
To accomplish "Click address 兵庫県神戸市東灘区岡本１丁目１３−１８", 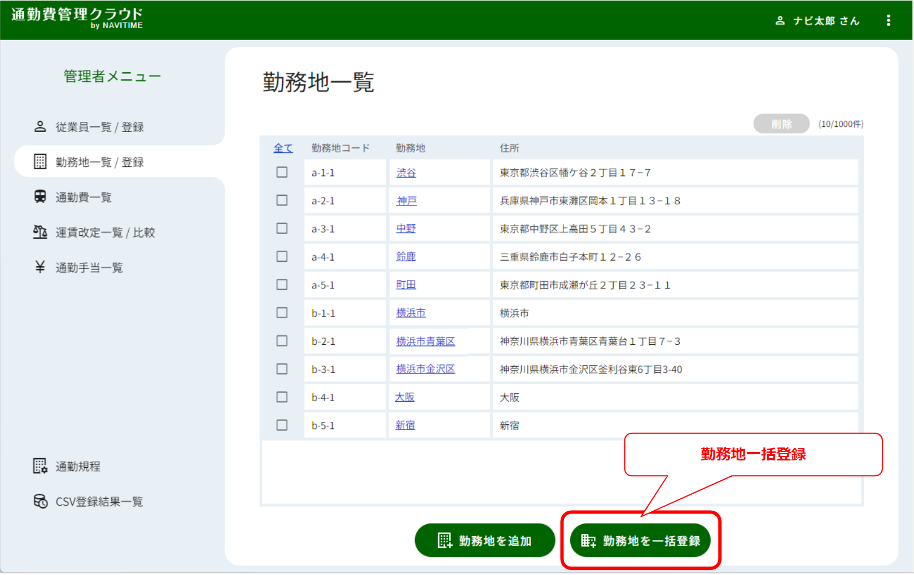I will pyautogui.click(x=590, y=201).
